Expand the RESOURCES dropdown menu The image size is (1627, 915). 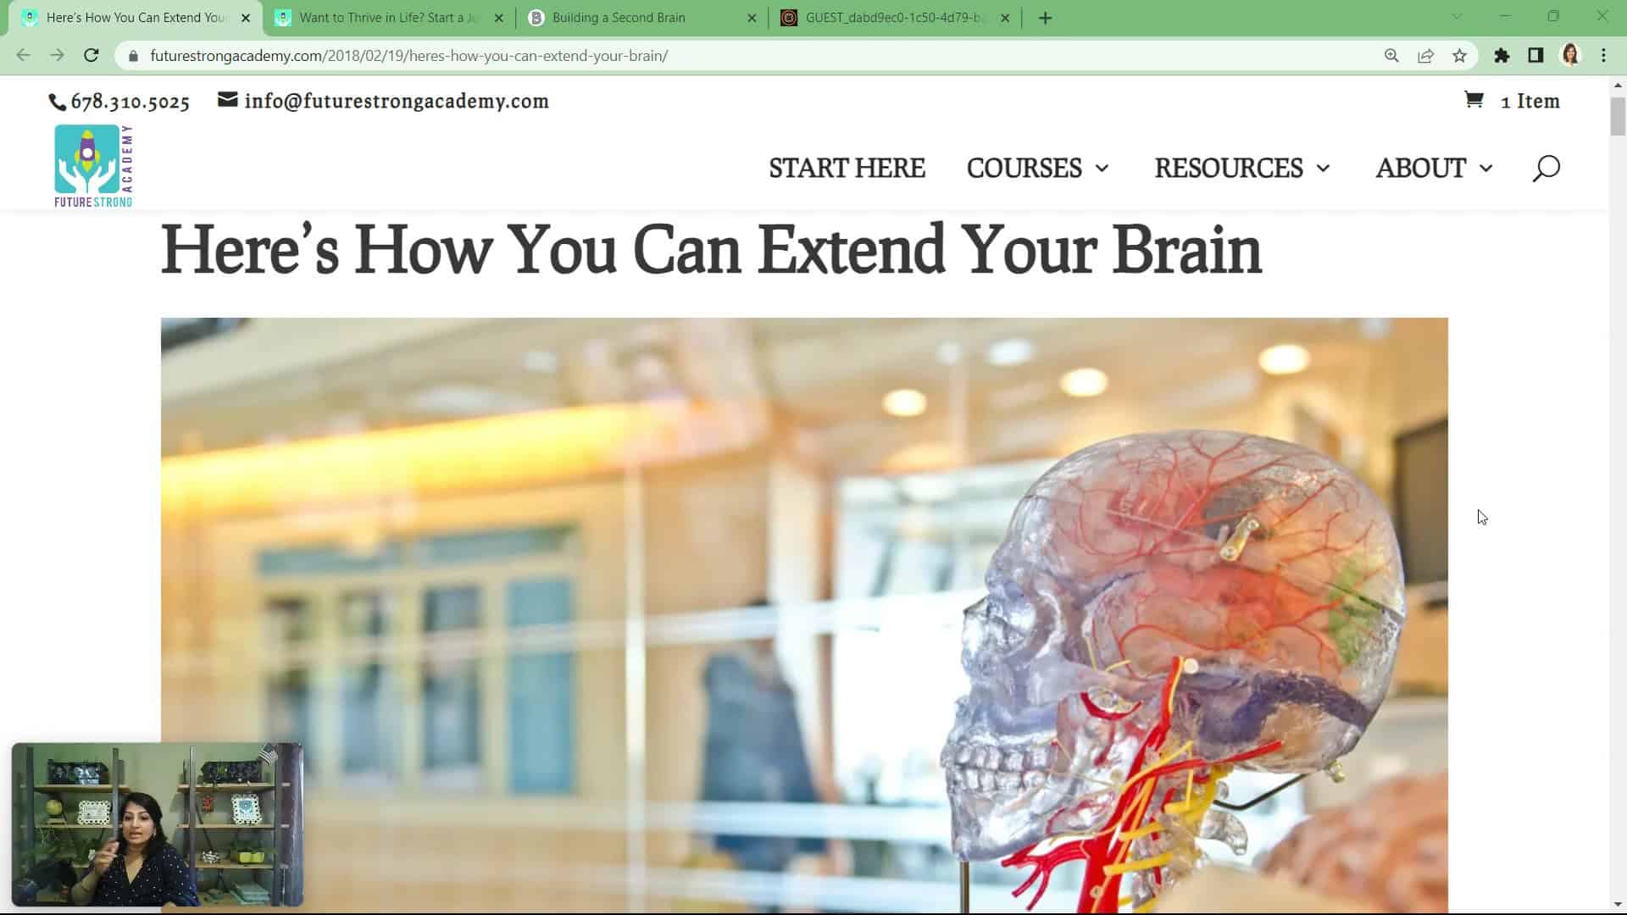1241,169
